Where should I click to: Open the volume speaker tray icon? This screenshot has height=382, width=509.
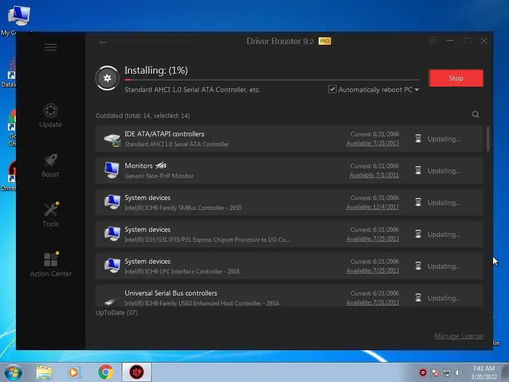pyautogui.click(x=459, y=373)
